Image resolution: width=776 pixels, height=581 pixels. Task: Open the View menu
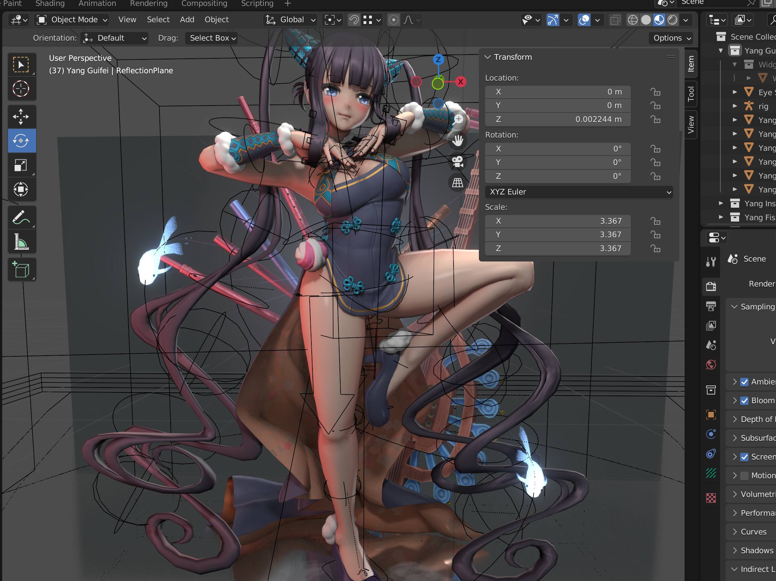click(127, 20)
